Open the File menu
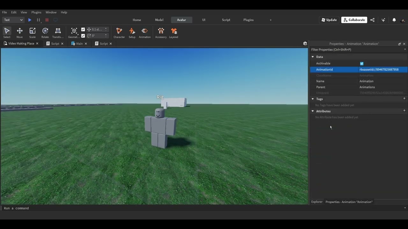408x229 pixels. click(4, 12)
